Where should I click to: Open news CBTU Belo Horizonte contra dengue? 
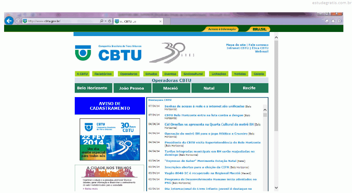coord(204,115)
